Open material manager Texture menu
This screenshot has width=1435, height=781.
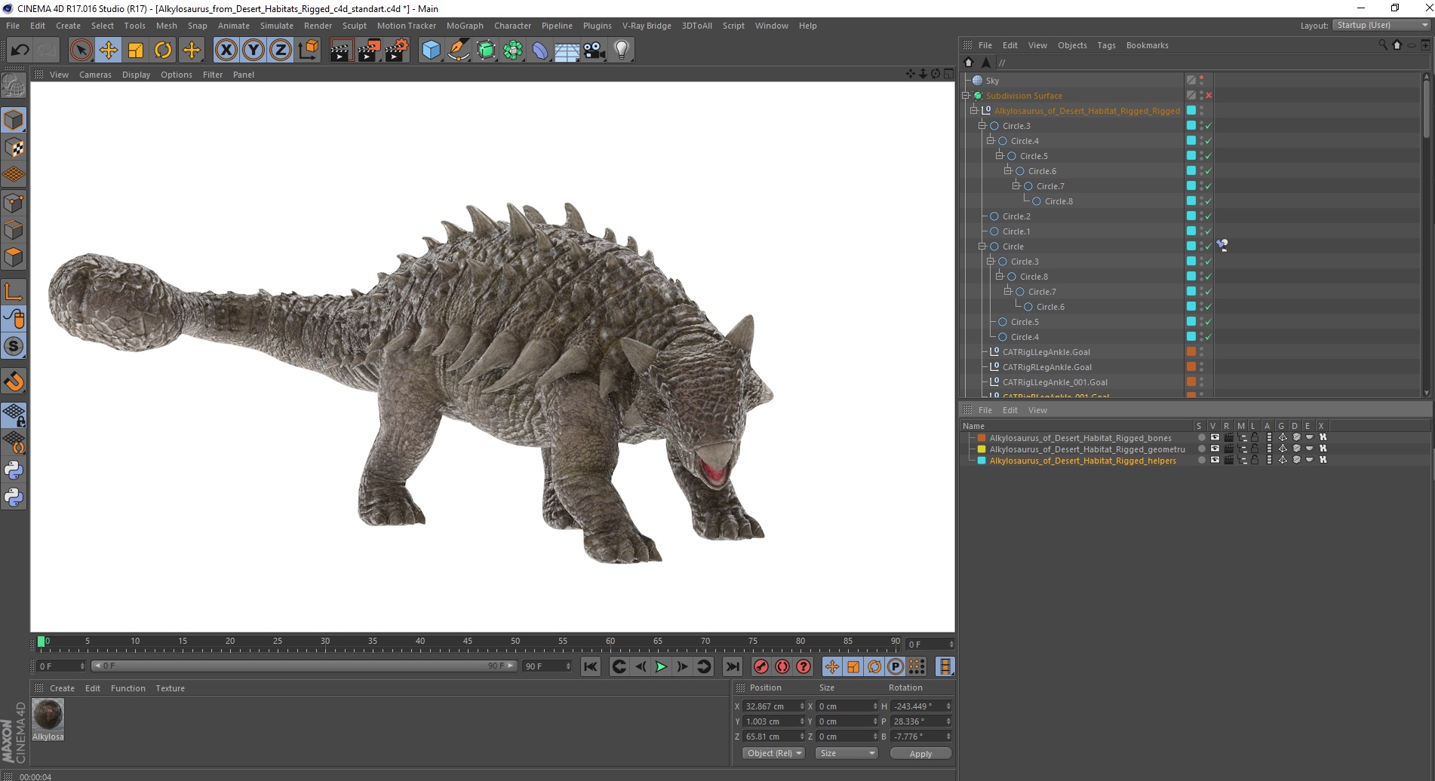pyautogui.click(x=170, y=688)
